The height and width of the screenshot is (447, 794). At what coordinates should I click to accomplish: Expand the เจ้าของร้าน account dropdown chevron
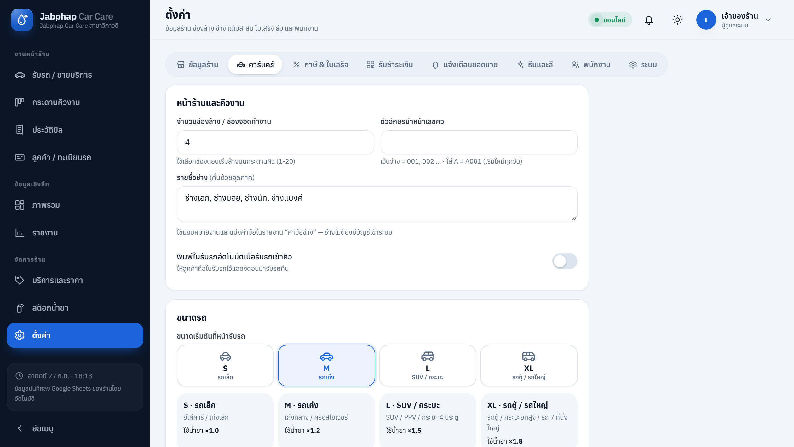coord(768,20)
